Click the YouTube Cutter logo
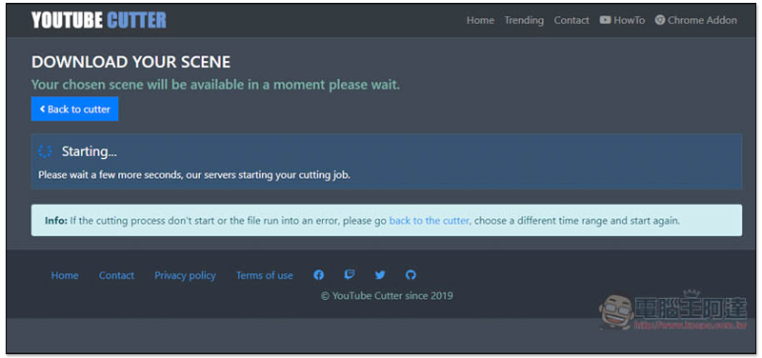The image size is (762, 358). click(x=99, y=20)
